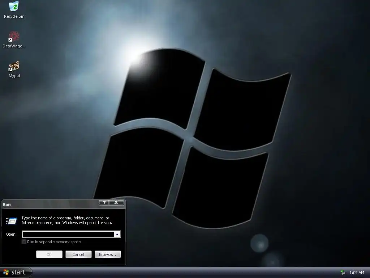The width and height of the screenshot is (370, 278).
Task: Click the 1:09 AM taskbar clock
Action: point(357,273)
